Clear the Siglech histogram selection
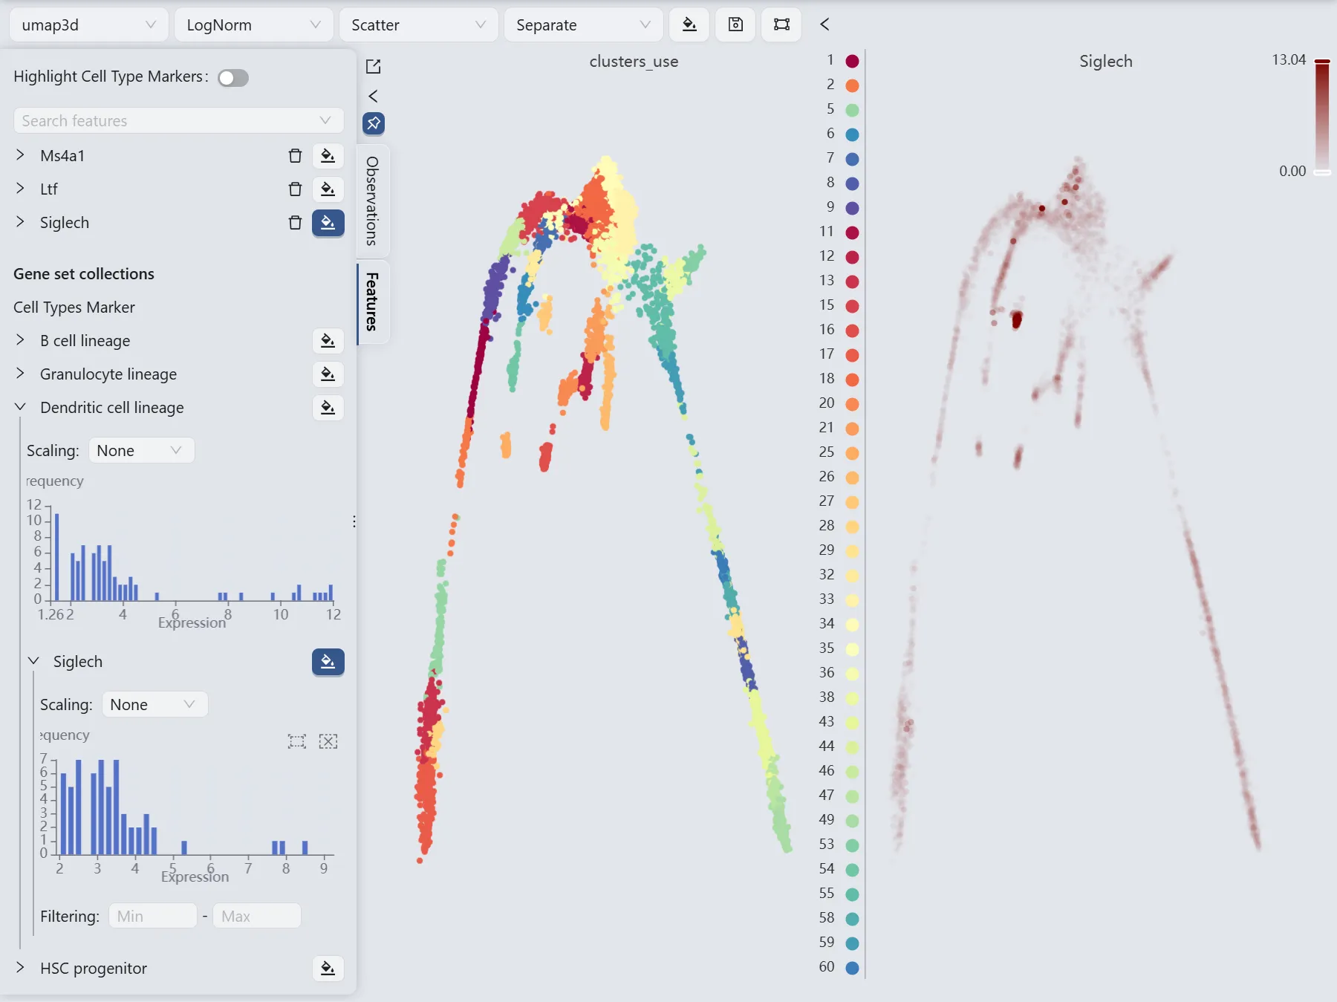Image resolution: width=1337 pixels, height=1002 pixels. point(328,741)
